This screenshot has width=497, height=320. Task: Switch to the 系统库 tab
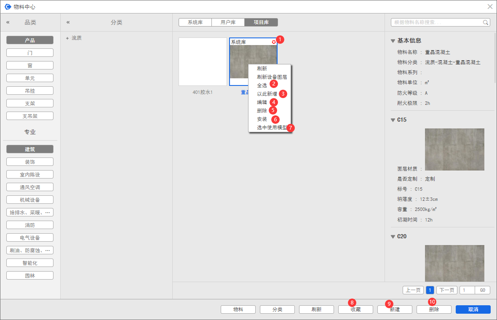(195, 22)
